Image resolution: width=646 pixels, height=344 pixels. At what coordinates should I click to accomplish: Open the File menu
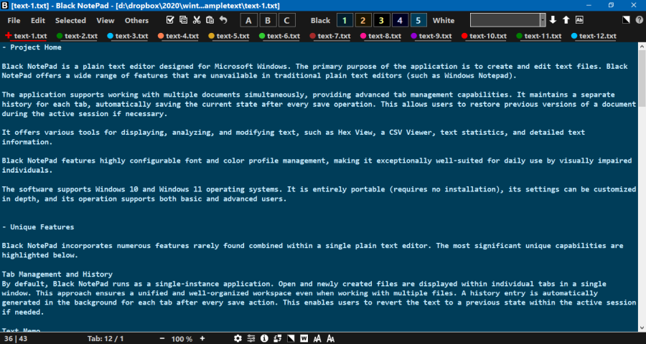14,20
